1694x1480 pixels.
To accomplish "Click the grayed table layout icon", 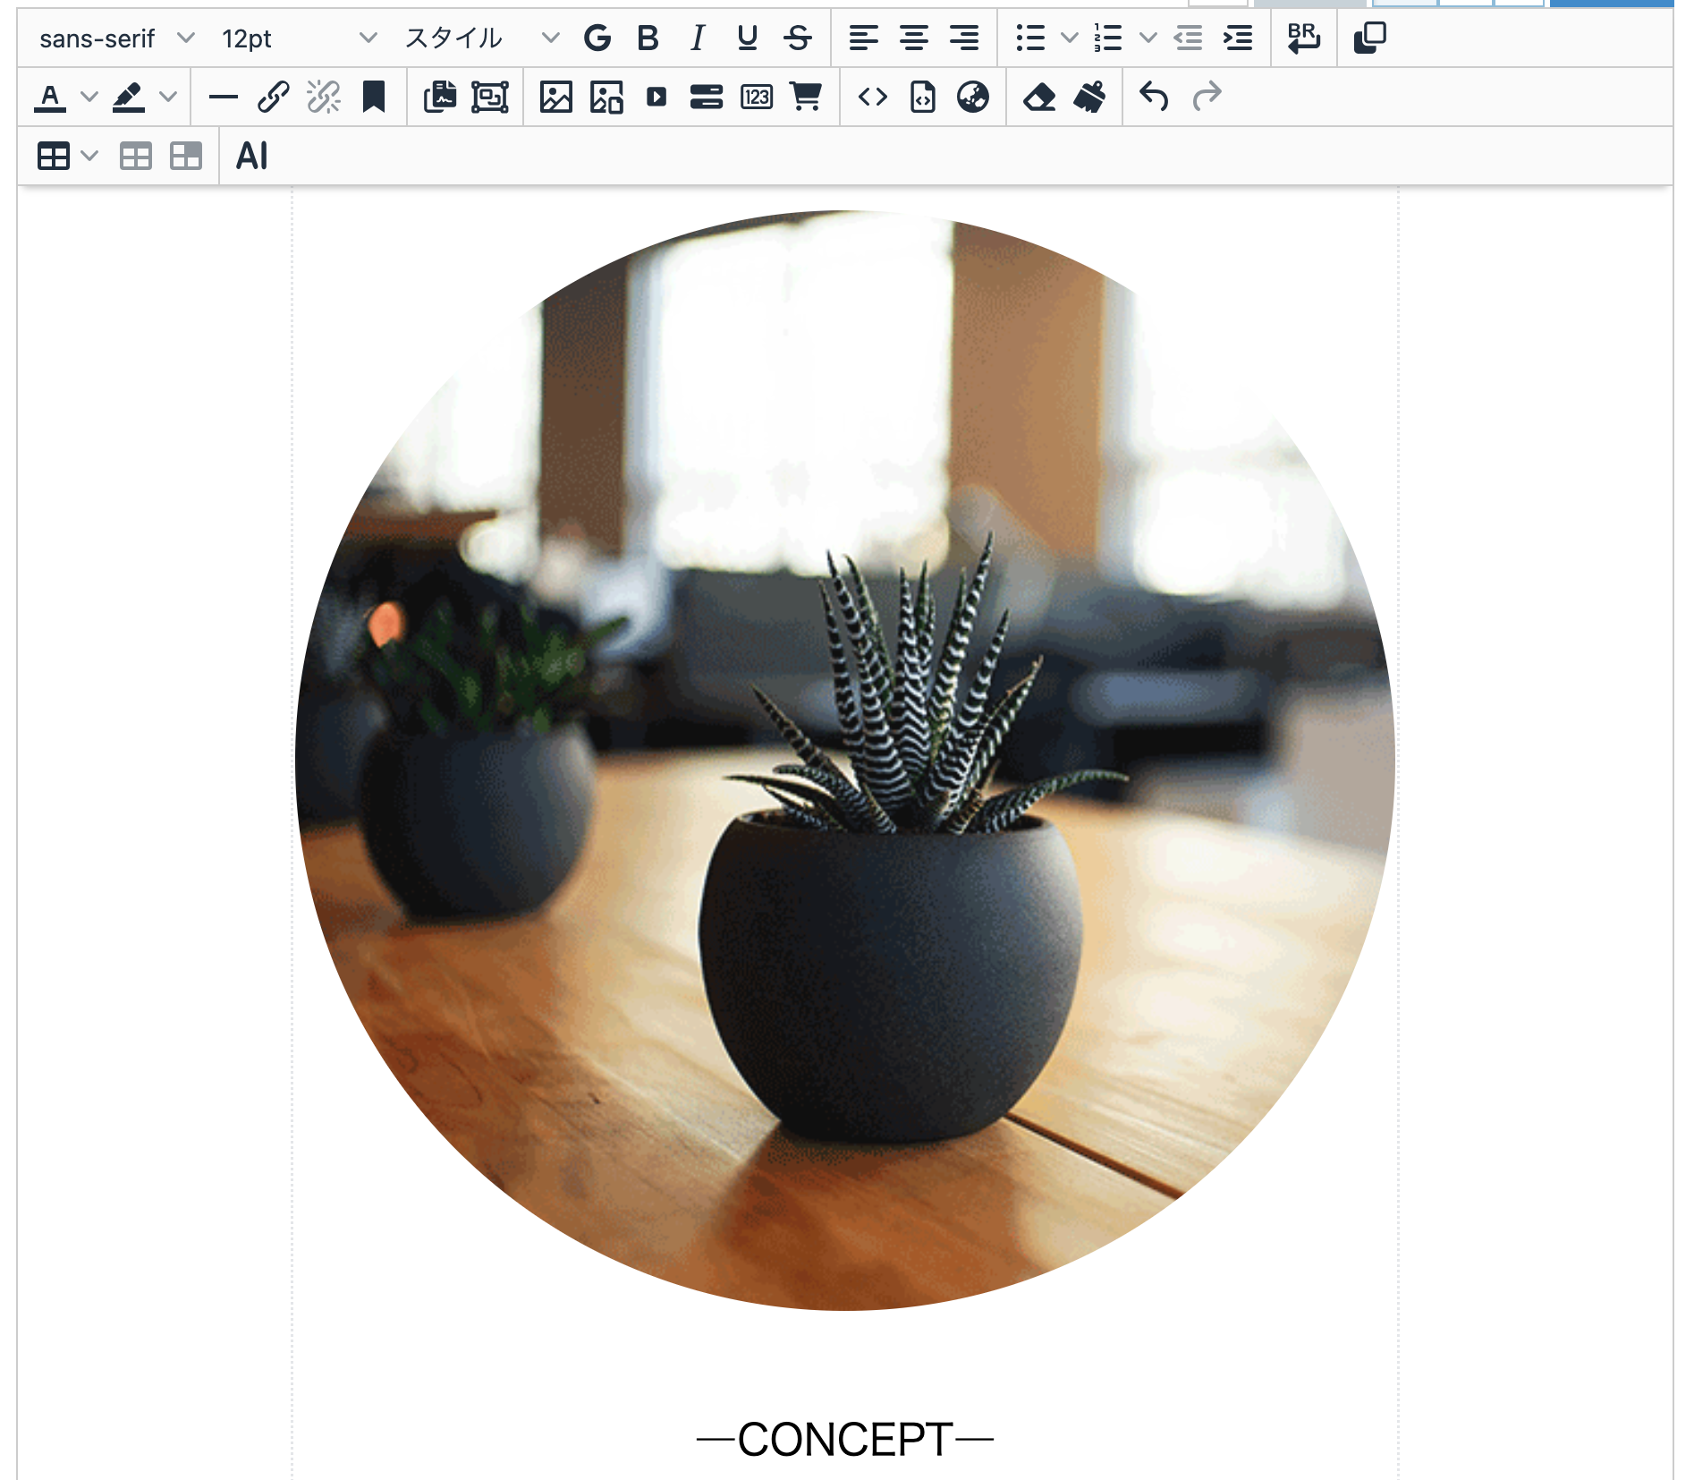I will pos(186,157).
